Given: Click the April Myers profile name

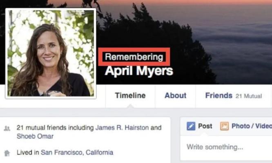Looking at the screenshot, I should [x=139, y=71].
